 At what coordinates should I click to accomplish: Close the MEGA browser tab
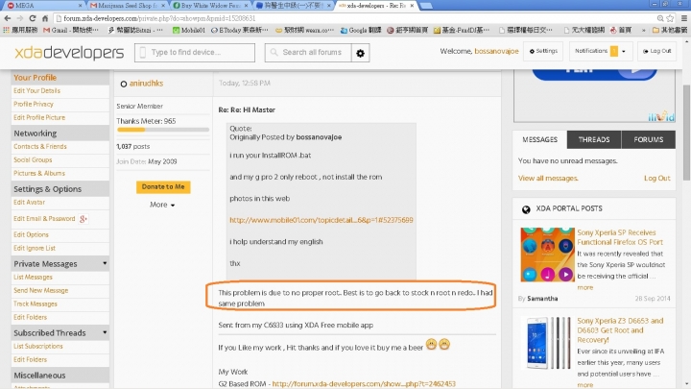(80, 6)
